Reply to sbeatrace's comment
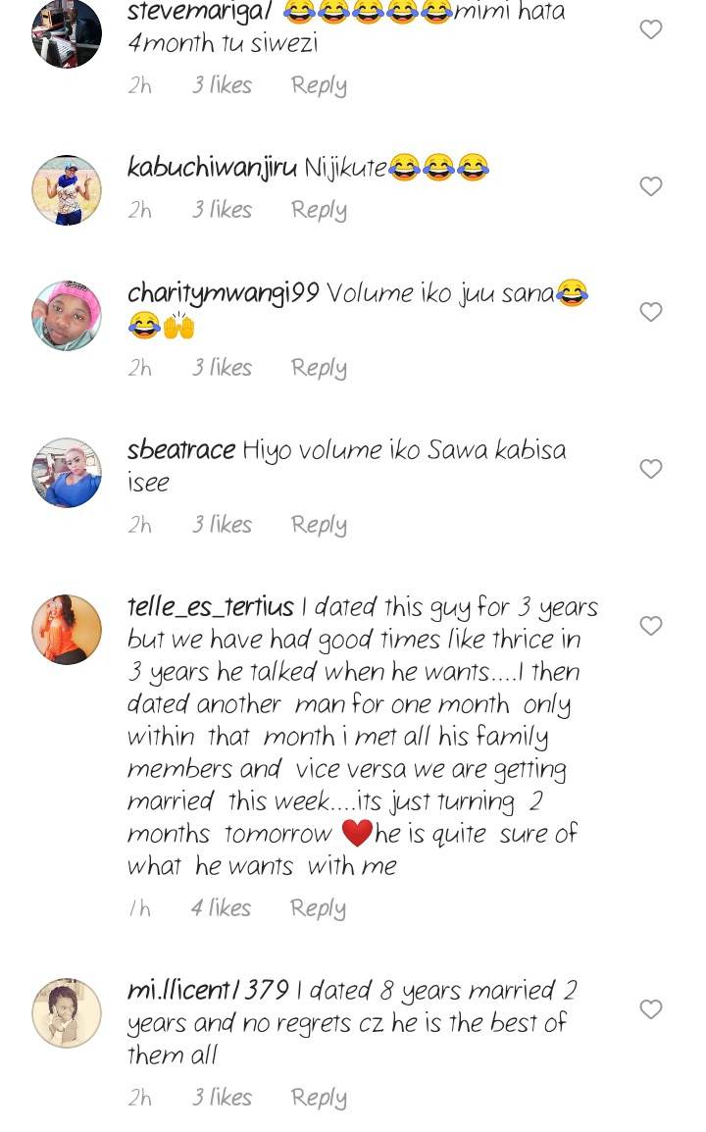 click(319, 525)
